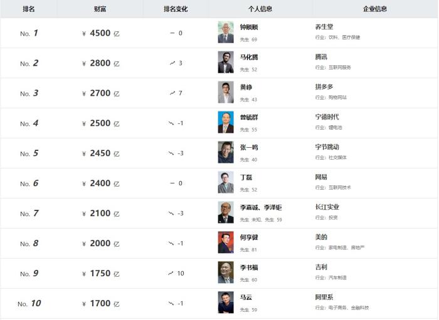Click 张一鸣's portrait photo
Image resolution: width=439 pixels, height=320 pixels.
pyautogui.click(x=225, y=153)
